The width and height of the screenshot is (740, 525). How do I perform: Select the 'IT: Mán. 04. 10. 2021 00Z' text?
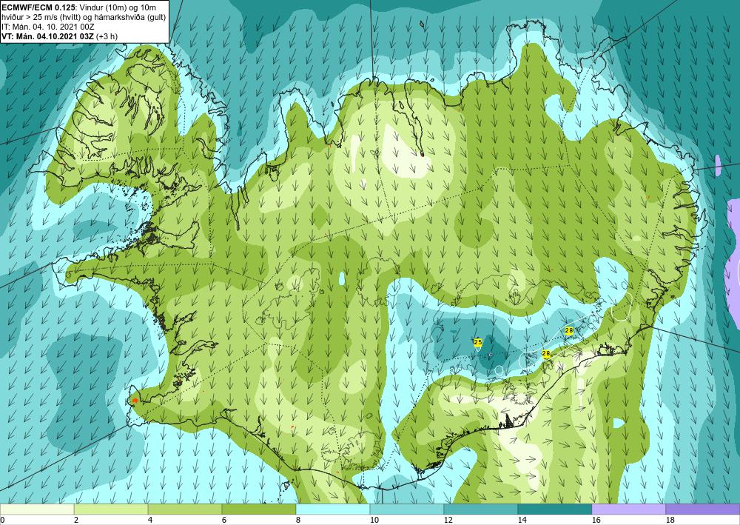48,27
